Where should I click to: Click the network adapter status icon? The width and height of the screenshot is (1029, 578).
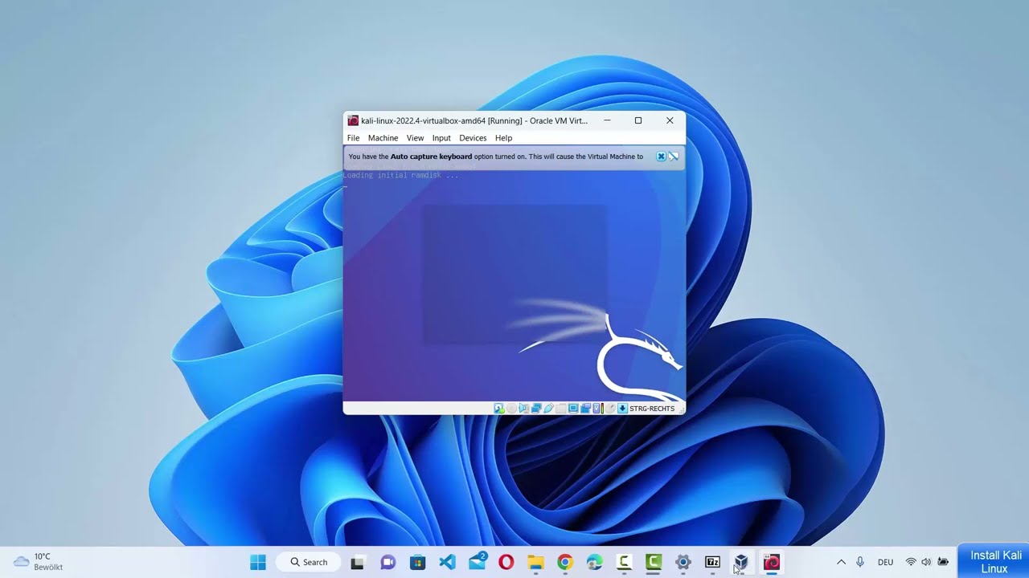pos(535,409)
